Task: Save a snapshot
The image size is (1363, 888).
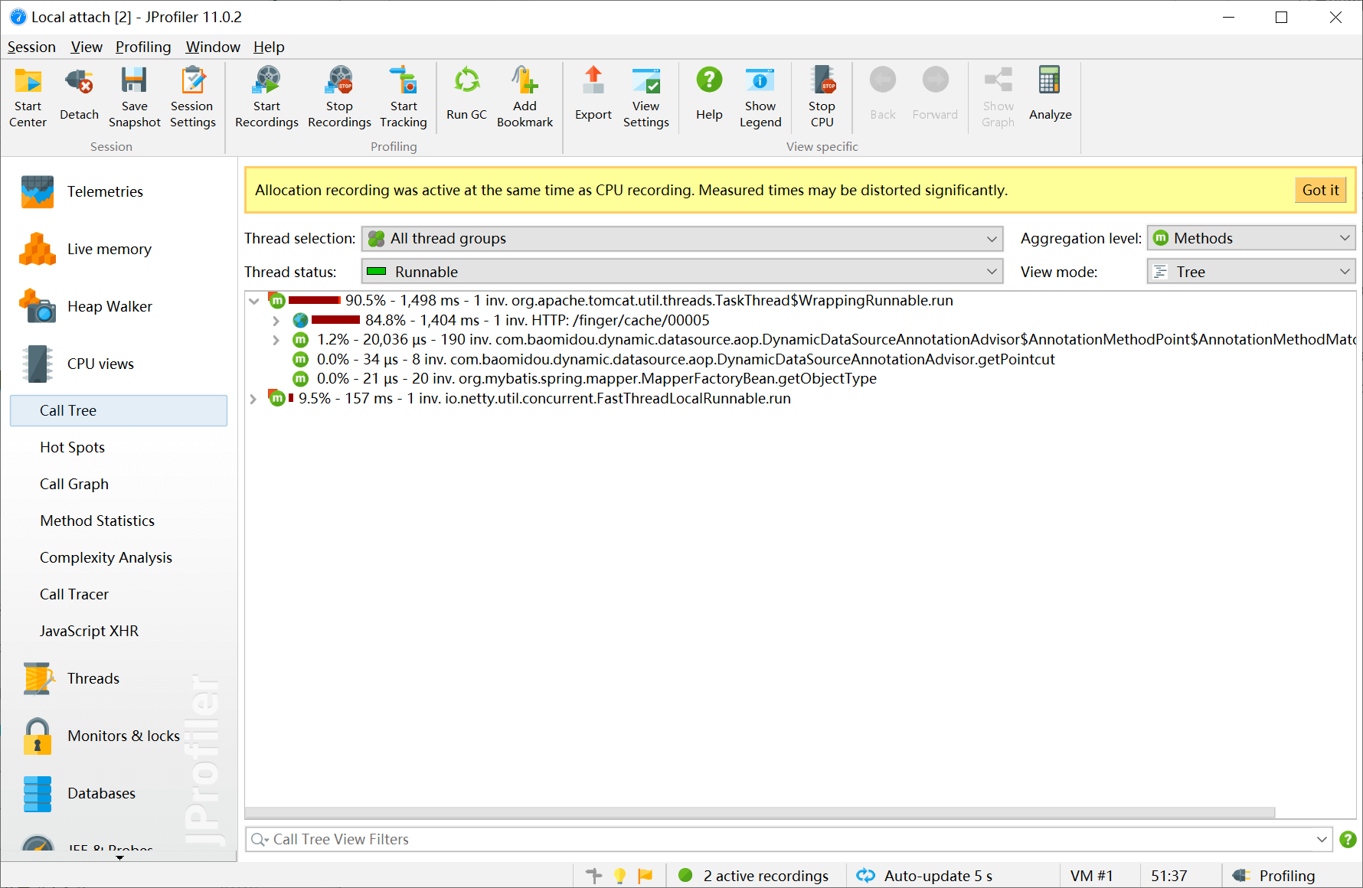Action: 135,98
